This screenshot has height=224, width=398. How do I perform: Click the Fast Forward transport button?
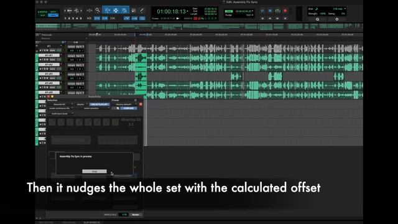(277, 19)
